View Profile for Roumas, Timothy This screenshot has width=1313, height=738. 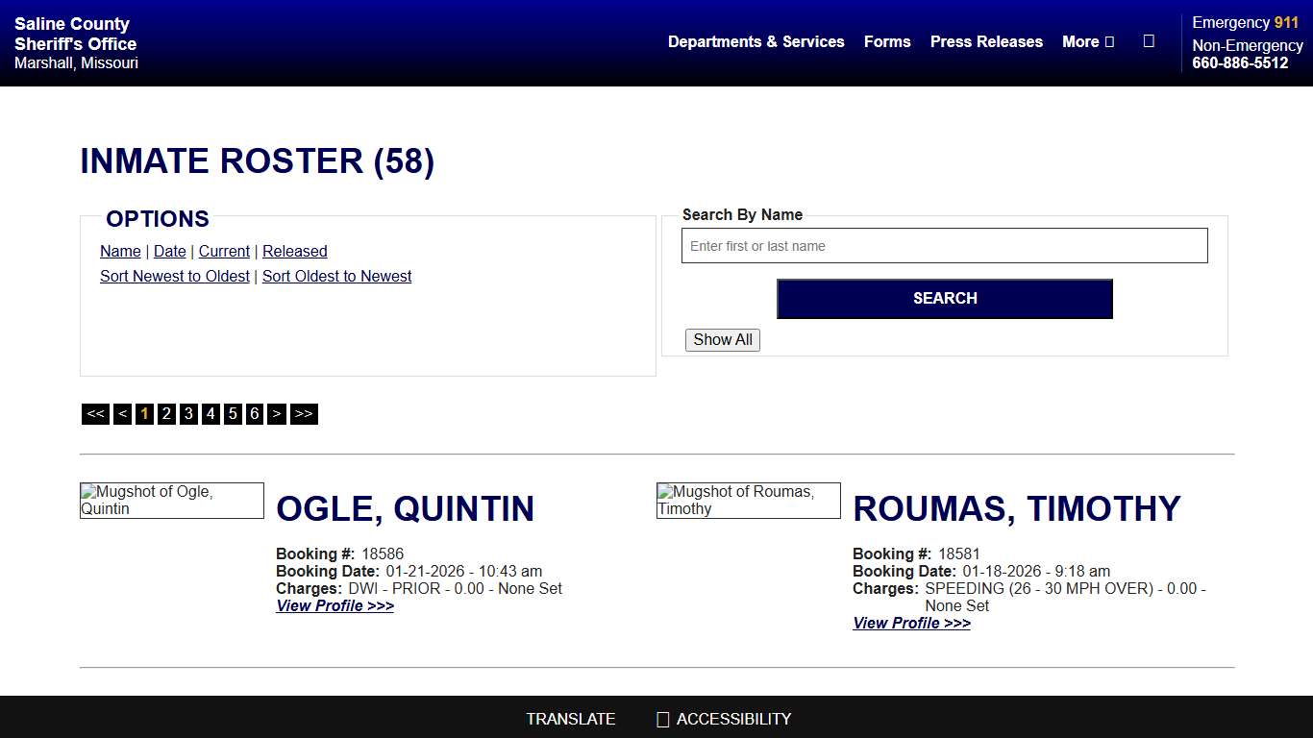(911, 623)
